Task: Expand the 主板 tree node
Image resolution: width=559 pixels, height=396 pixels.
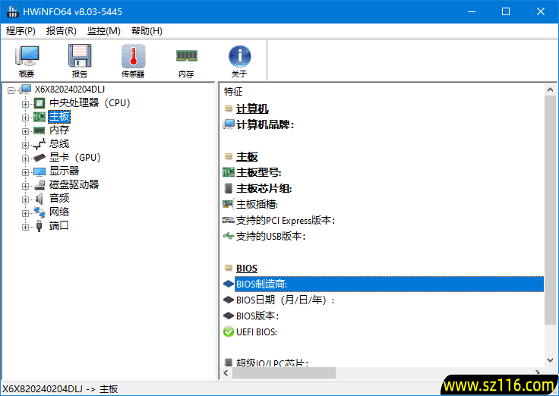Action: (25, 118)
